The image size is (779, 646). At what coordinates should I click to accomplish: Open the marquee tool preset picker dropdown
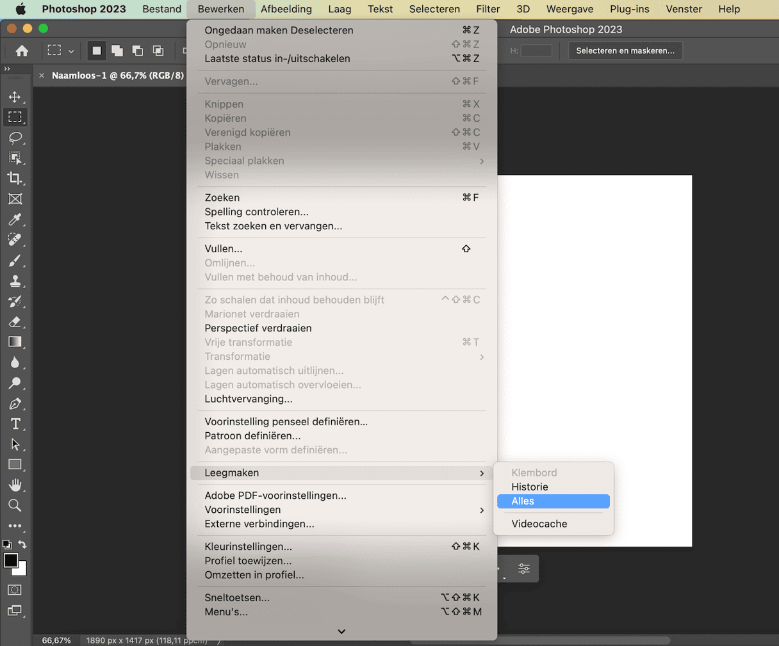(71, 51)
